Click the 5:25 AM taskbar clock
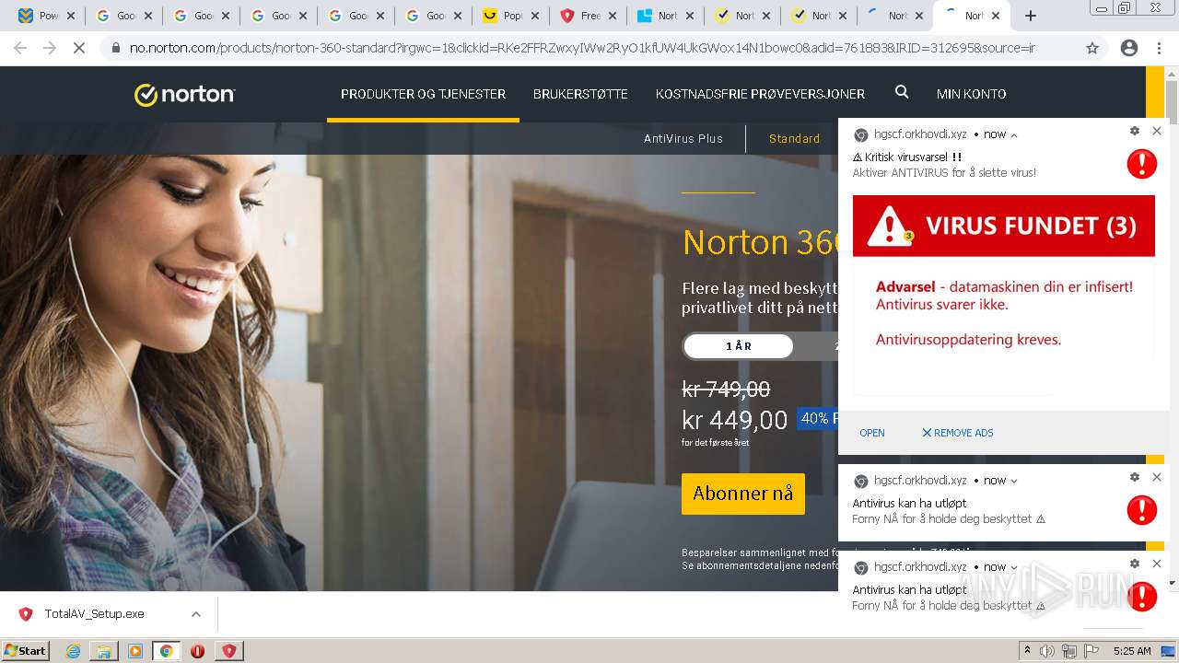This screenshot has width=1179, height=663. pos(1132,651)
